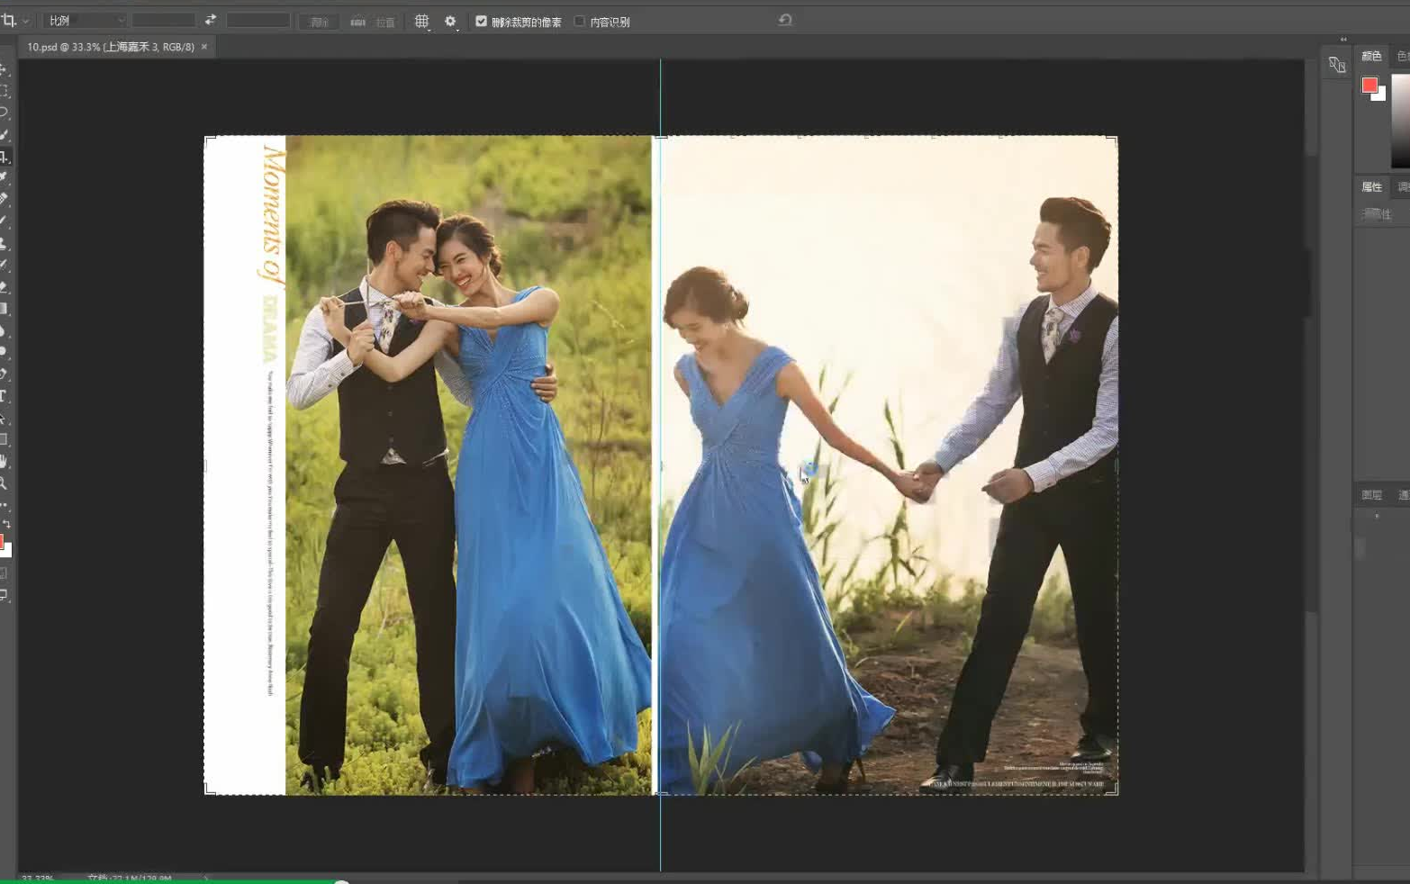Click the crop height input field
The width and height of the screenshot is (1410, 884).
pos(258,20)
